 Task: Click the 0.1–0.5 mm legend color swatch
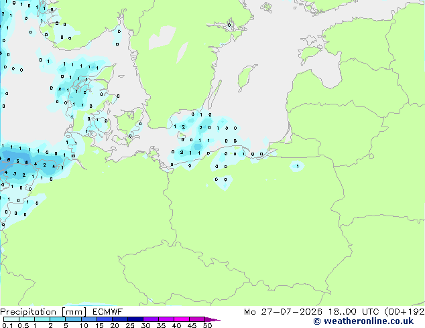click(11, 319)
